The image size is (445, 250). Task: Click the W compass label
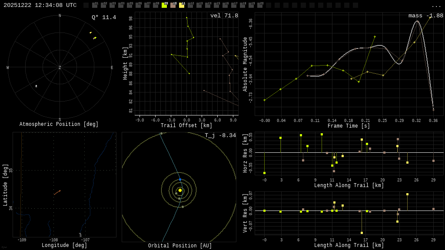[x=8, y=67]
